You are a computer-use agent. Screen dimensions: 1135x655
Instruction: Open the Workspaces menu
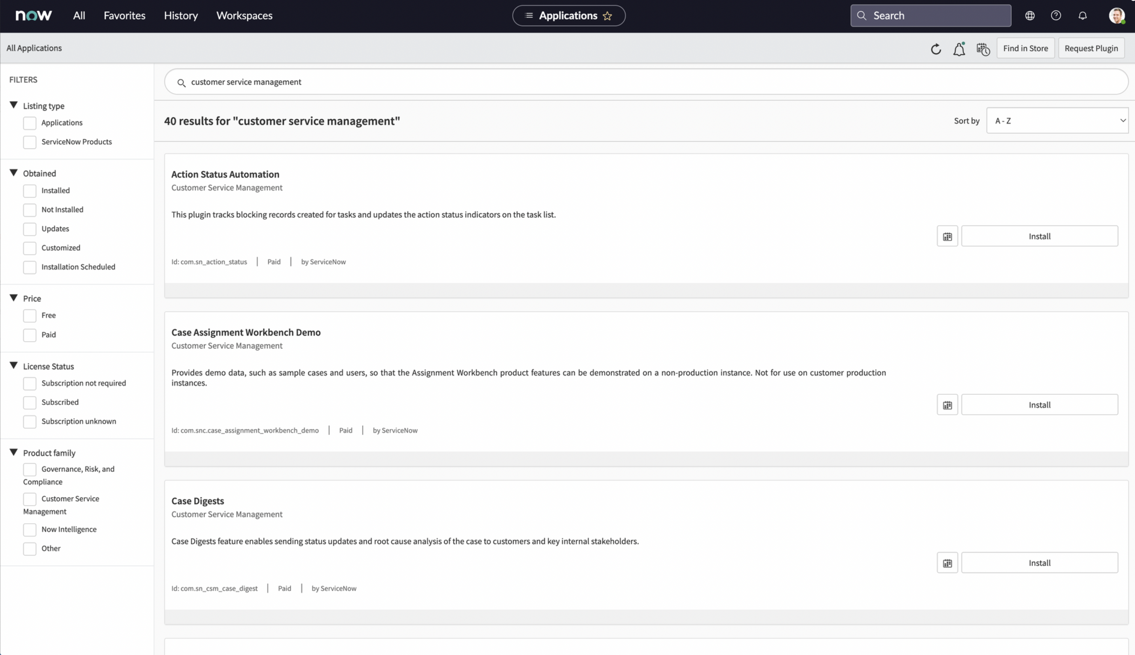[x=244, y=16]
